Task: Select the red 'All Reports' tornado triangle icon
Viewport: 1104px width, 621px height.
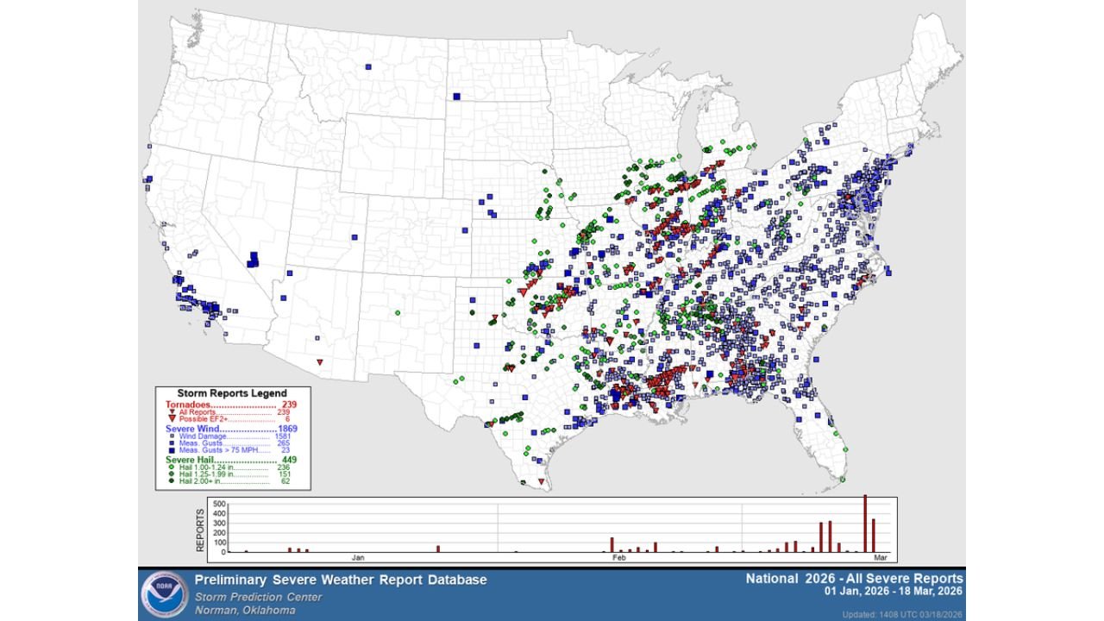Action: [x=173, y=412]
